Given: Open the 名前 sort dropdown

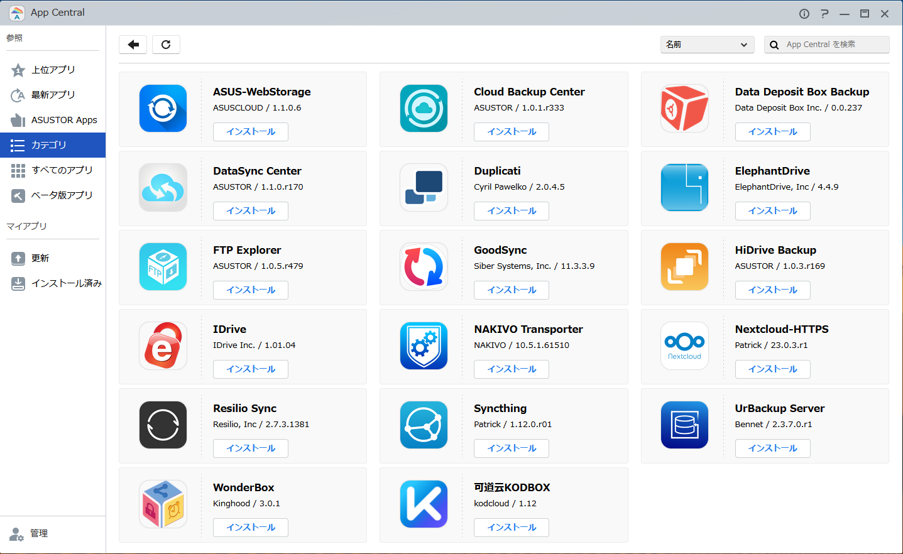Looking at the screenshot, I should tap(708, 45).
